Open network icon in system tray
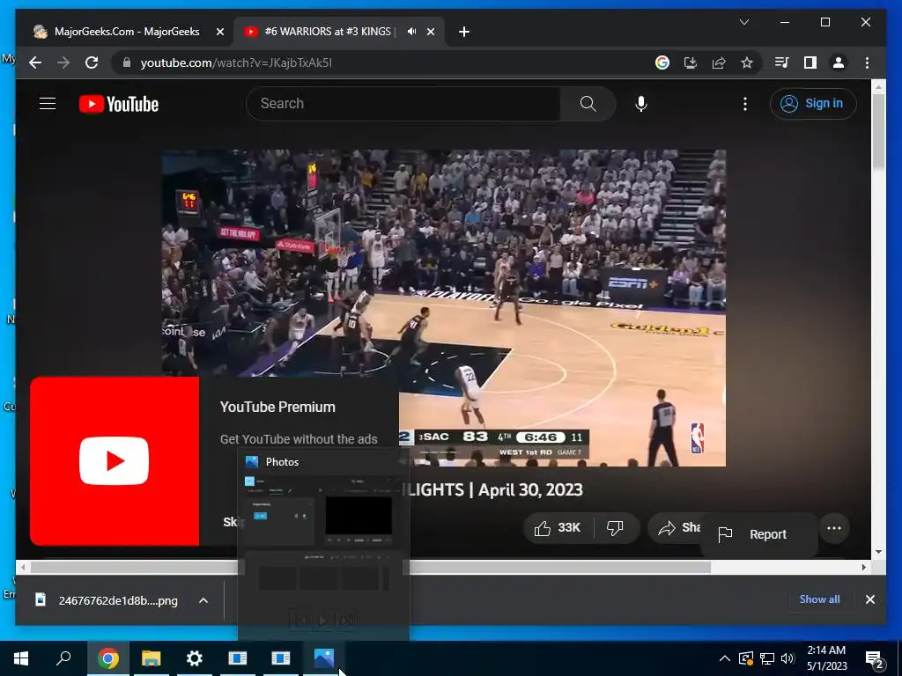Screen dimensions: 902x676 [x=767, y=658]
